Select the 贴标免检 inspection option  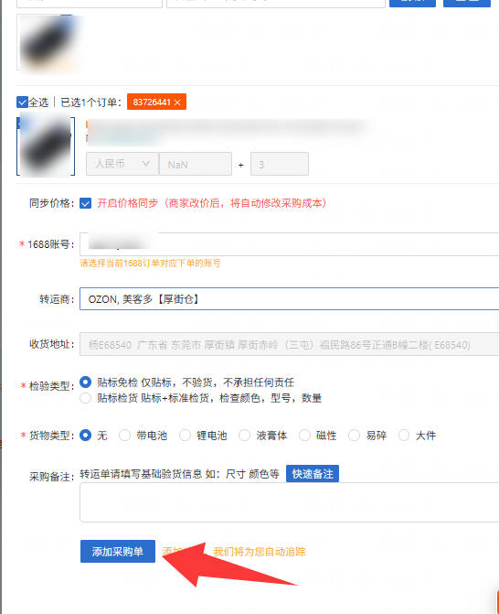85,382
